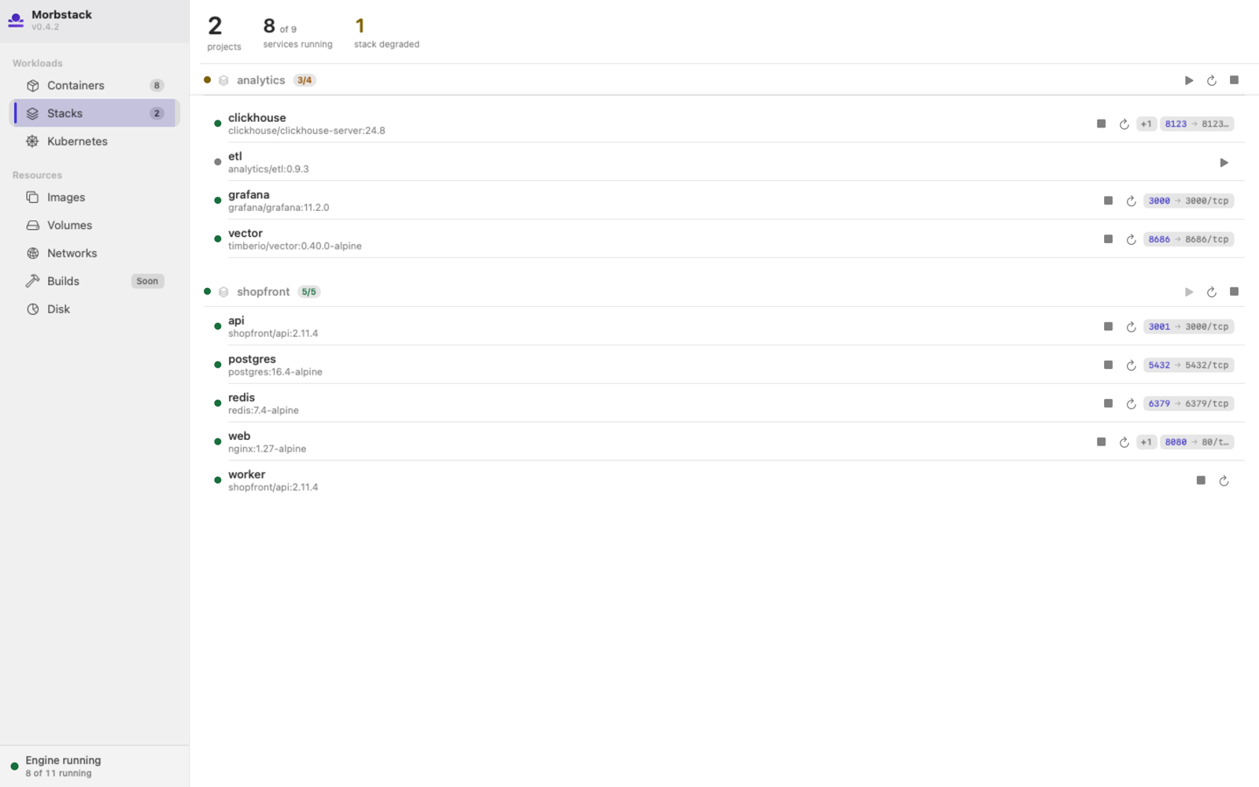
Task: Stop the web service
Action: (1102, 442)
